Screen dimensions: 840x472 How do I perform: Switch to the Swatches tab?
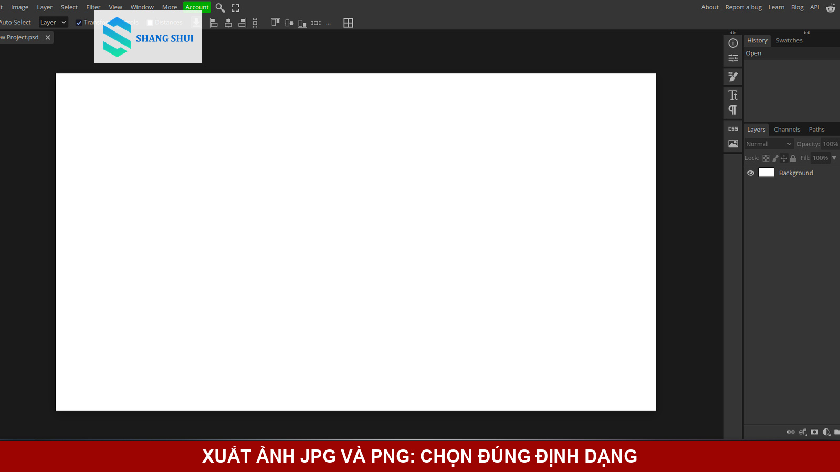(x=789, y=40)
